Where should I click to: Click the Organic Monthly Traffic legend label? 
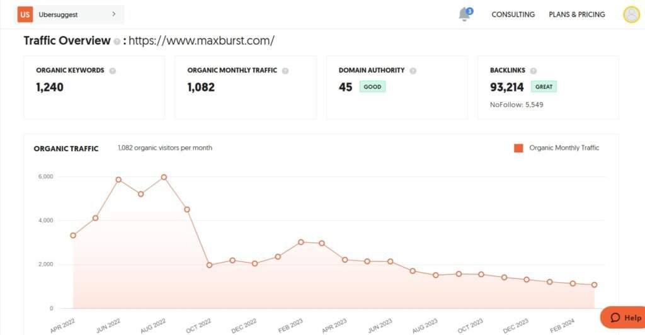click(x=564, y=147)
